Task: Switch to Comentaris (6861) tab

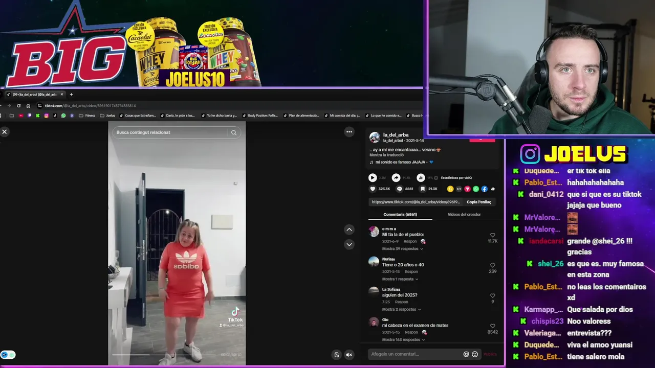Action: pyautogui.click(x=400, y=215)
